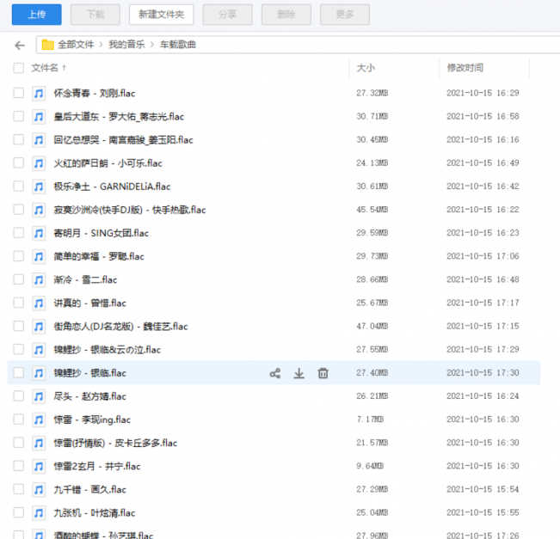This screenshot has width=560, height=539.
Task: Open file 惊雷(抒情版) - 皮卡丘多多.flac
Action: [x=115, y=443]
